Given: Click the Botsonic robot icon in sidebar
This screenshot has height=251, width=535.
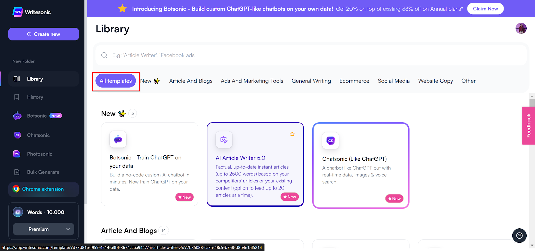Looking at the screenshot, I should [17, 116].
